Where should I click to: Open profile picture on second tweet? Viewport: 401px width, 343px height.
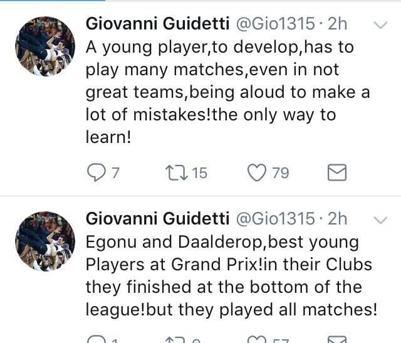point(45,241)
